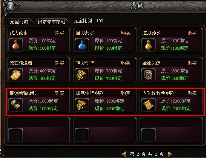207x158 pixels.
Task: Switch to the 绑定元宝商城 tab
Action: (52, 22)
